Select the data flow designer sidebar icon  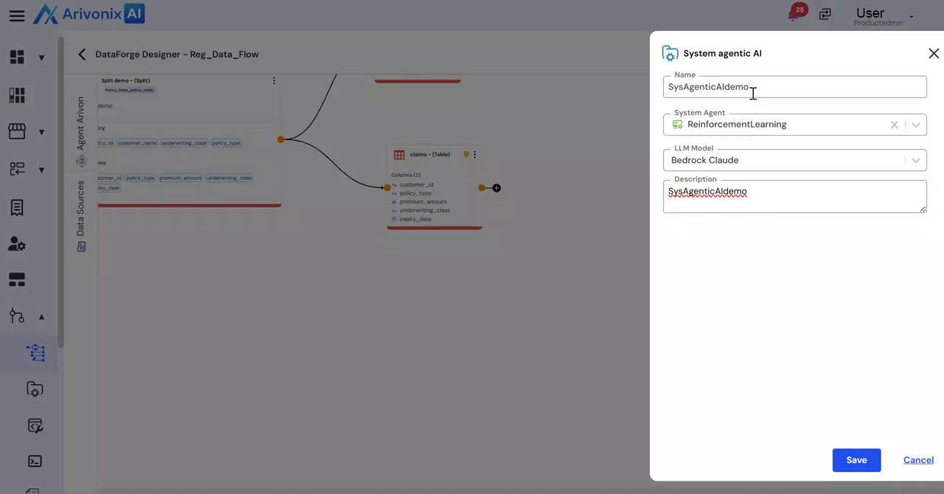[x=35, y=353]
